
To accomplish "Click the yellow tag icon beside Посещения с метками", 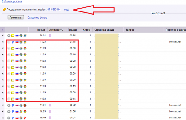I will click(x=4, y=9).
